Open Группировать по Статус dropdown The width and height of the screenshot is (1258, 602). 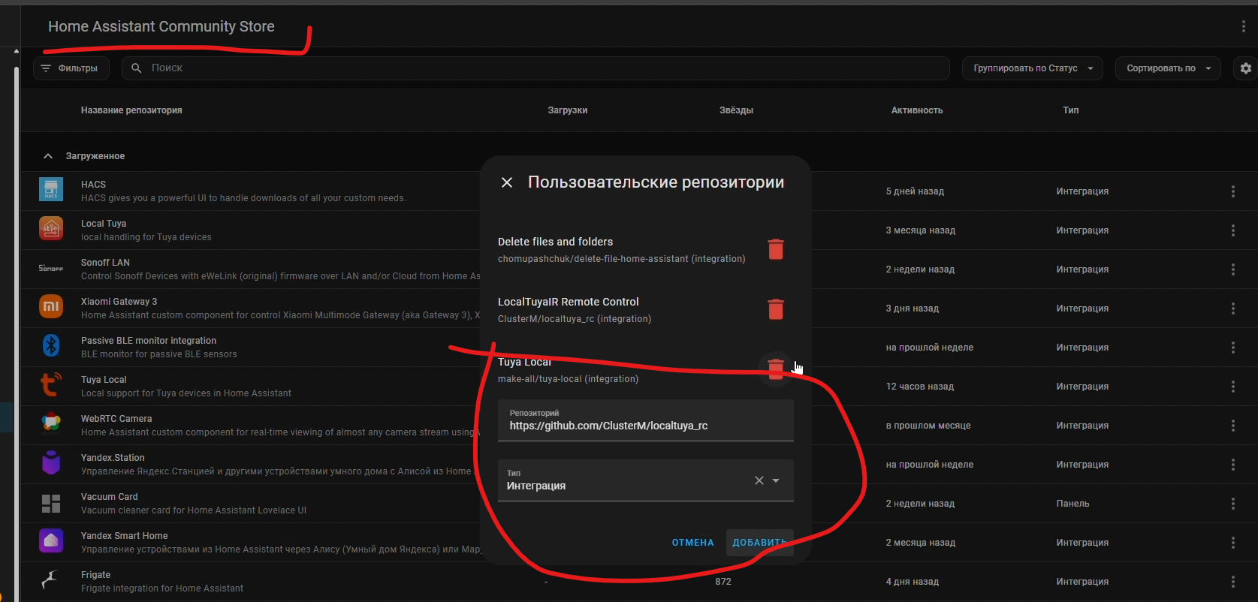[1032, 68]
